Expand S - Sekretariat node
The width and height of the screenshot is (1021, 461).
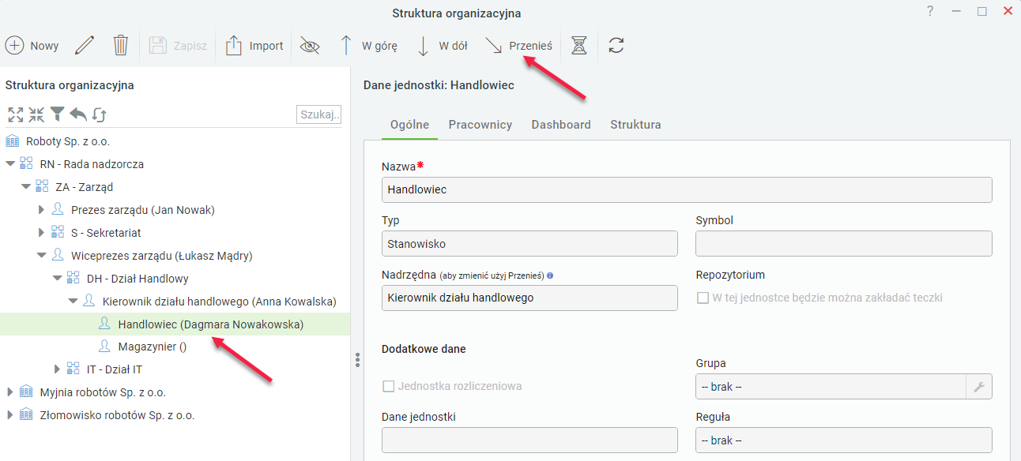42,233
